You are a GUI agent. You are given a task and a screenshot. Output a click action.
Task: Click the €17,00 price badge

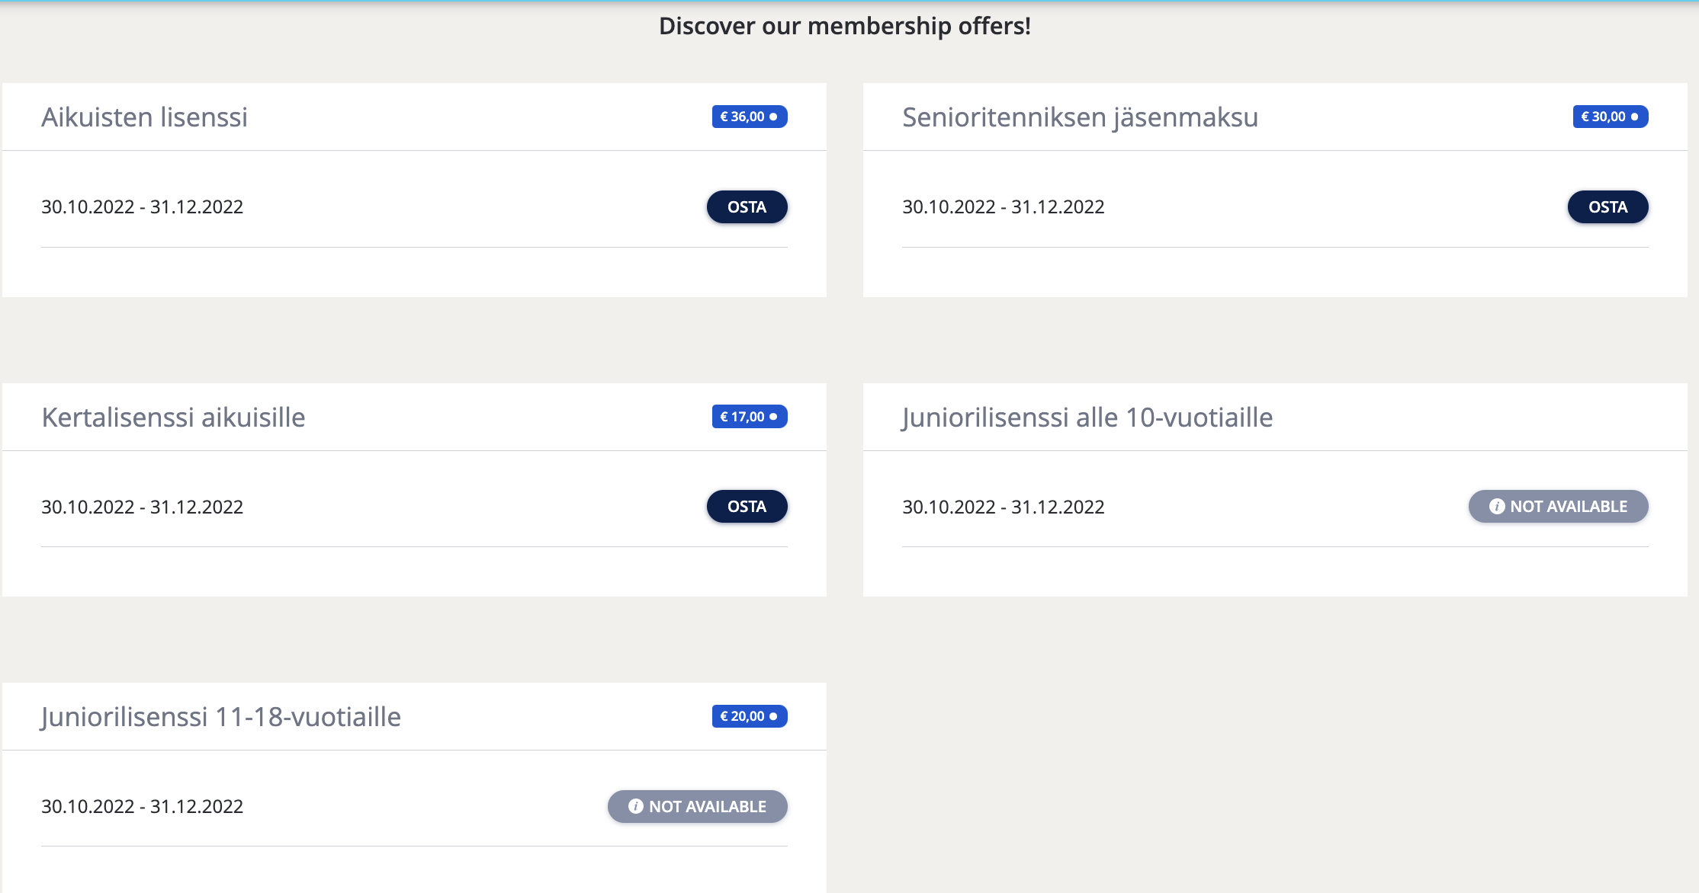749,417
